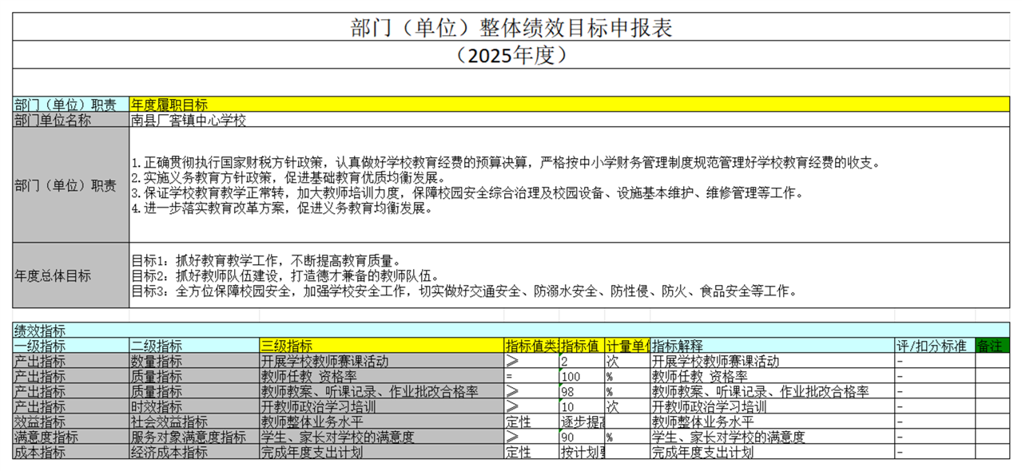Click the yellow 指标值 column header
The height and width of the screenshot is (471, 1022).
point(582,346)
